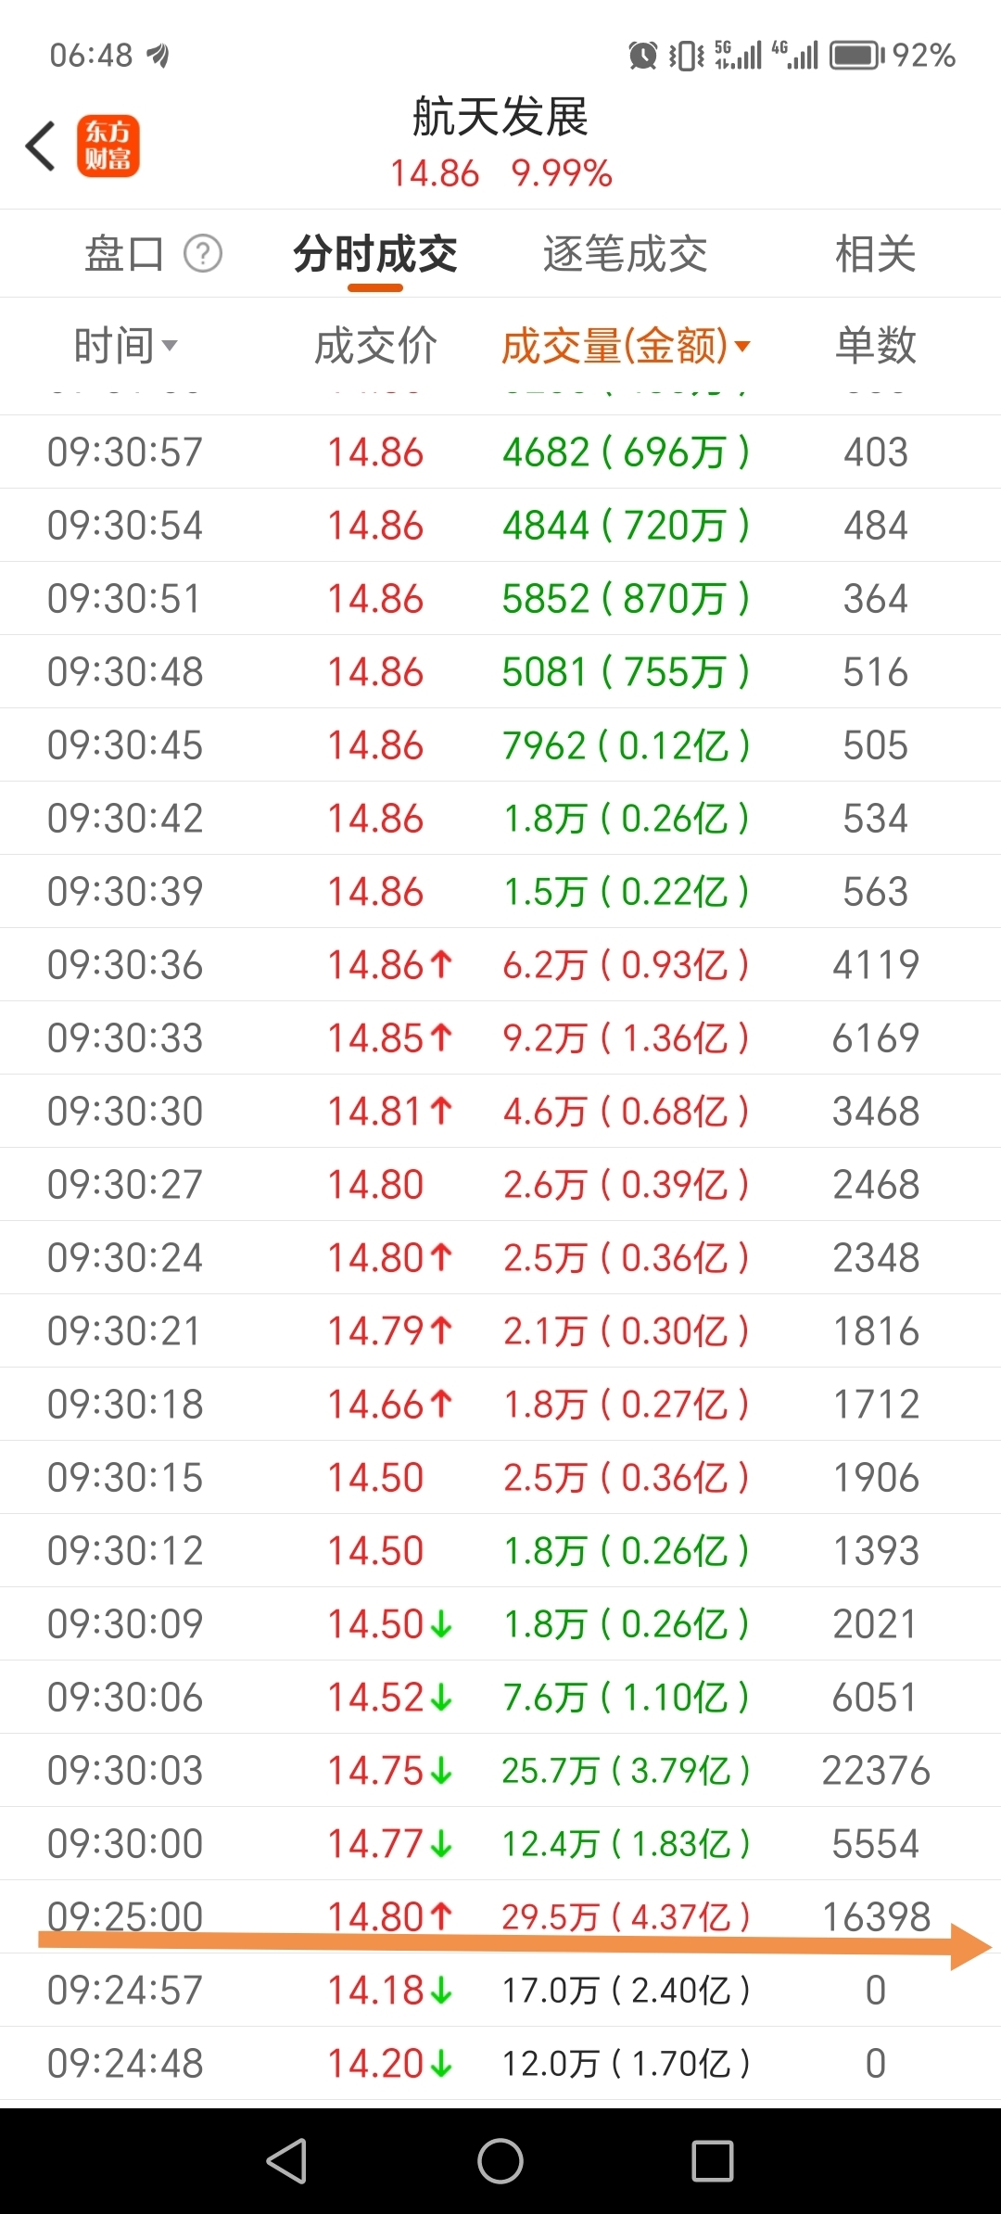Open the 逐笔成交 tab
The width and height of the screenshot is (1001, 2214).
tap(625, 254)
